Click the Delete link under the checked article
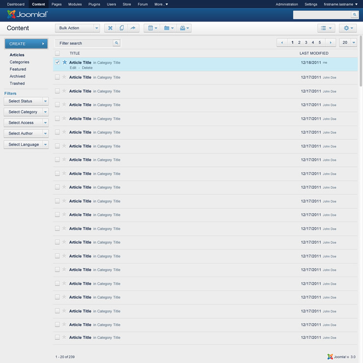This screenshot has height=363, width=363. 87,68
